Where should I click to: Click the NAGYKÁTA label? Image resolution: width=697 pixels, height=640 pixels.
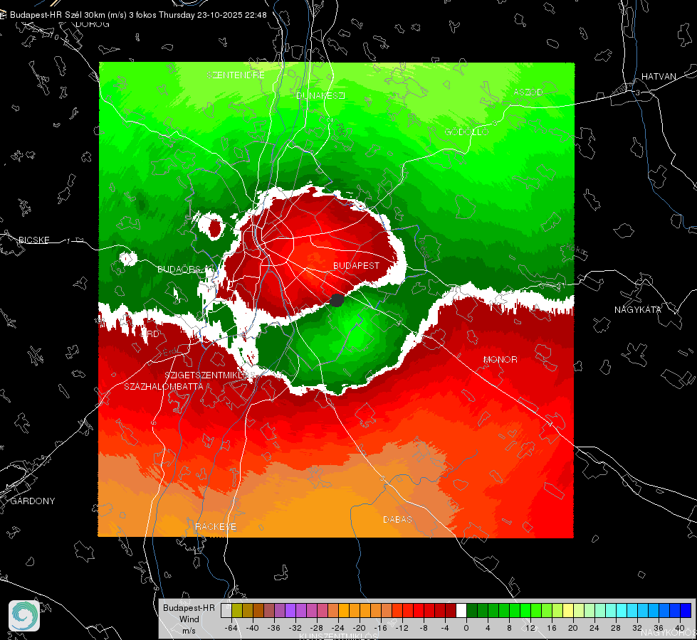638,309
